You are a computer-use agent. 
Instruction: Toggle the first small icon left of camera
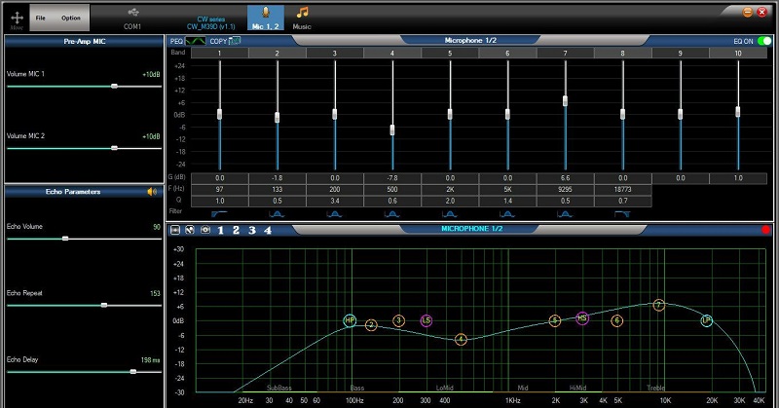[x=176, y=231]
